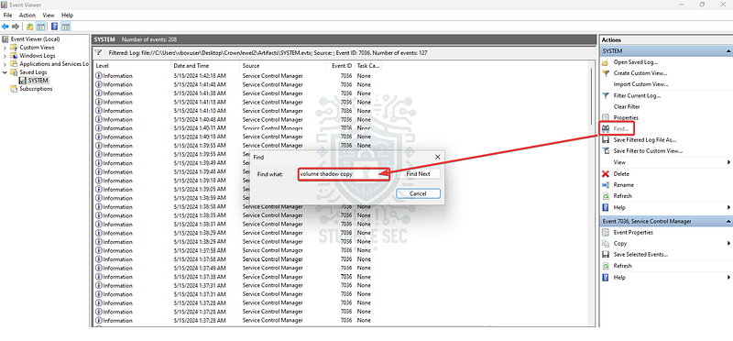The image size is (733, 341).
Task: Click the red Delete action
Action: tap(621, 174)
